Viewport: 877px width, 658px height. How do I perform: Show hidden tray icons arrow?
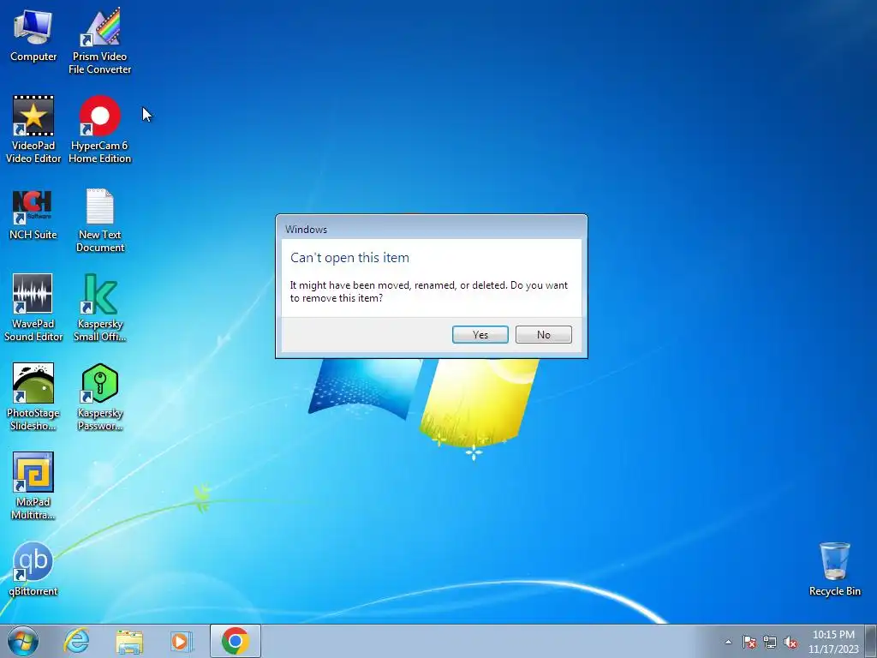728,642
